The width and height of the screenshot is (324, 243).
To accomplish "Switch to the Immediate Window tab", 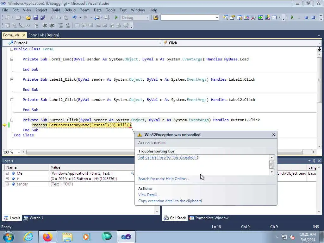I will pos(209,218).
